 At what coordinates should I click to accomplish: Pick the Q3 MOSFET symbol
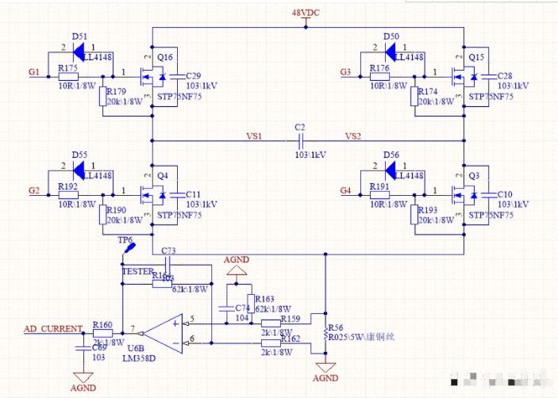click(465, 195)
